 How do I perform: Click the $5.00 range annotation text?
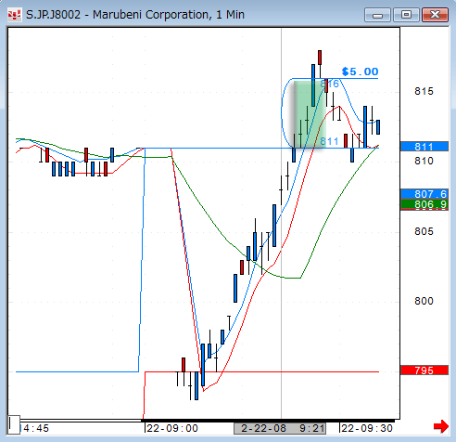(x=360, y=71)
